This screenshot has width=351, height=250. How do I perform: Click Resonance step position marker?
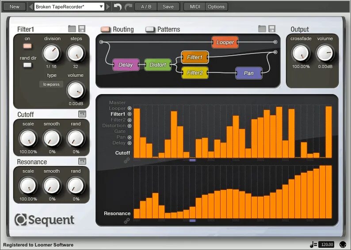point(192,221)
